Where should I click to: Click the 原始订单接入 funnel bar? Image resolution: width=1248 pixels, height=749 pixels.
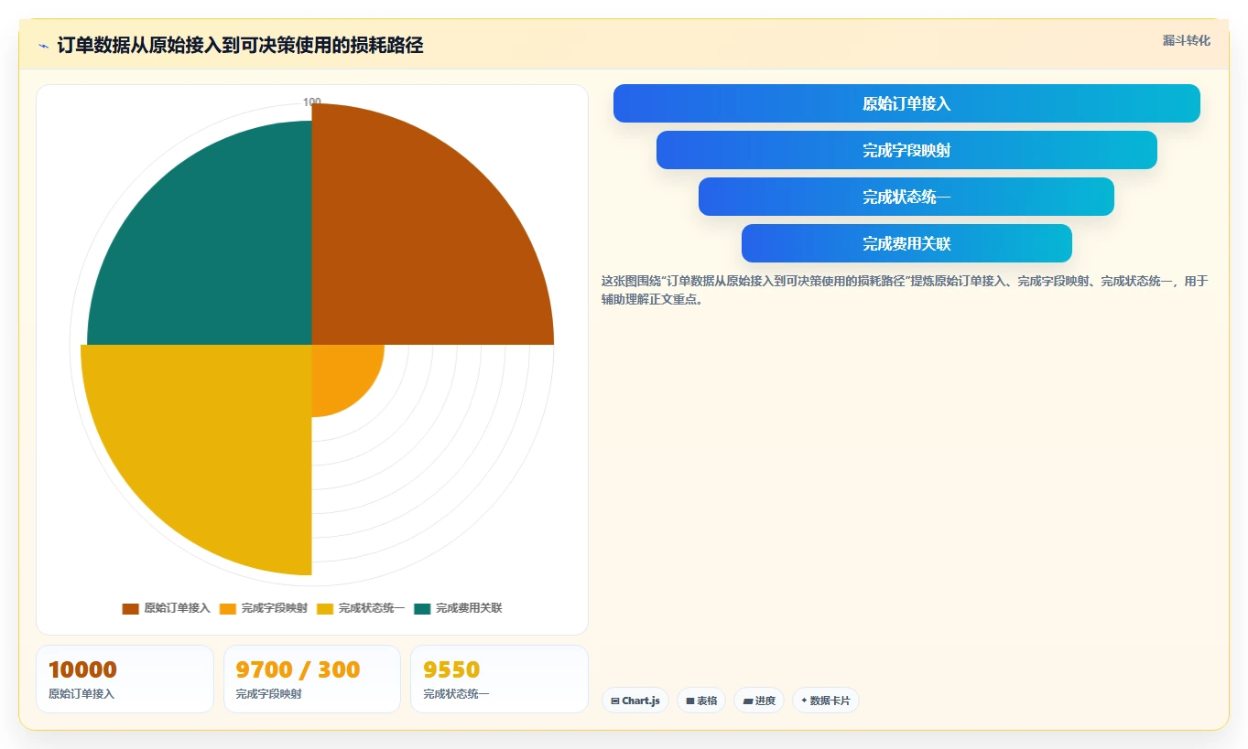[x=906, y=103]
